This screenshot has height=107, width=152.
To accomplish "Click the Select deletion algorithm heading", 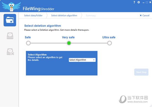I will click(x=43, y=26).
